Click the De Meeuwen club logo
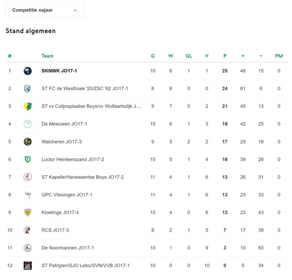Viewport: 292px width, 280px height. pos(27,124)
